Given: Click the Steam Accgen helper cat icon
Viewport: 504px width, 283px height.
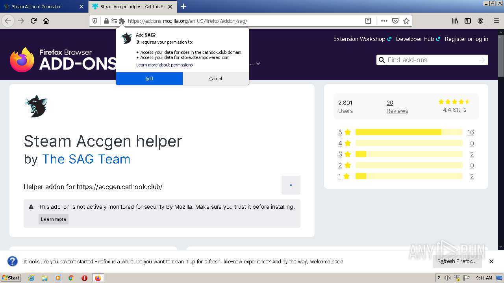Looking at the screenshot, I should point(36,106).
